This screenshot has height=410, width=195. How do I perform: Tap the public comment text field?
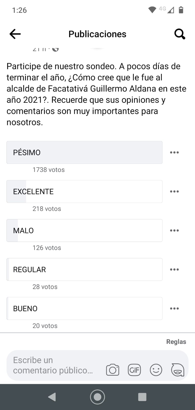(x=54, y=365)
